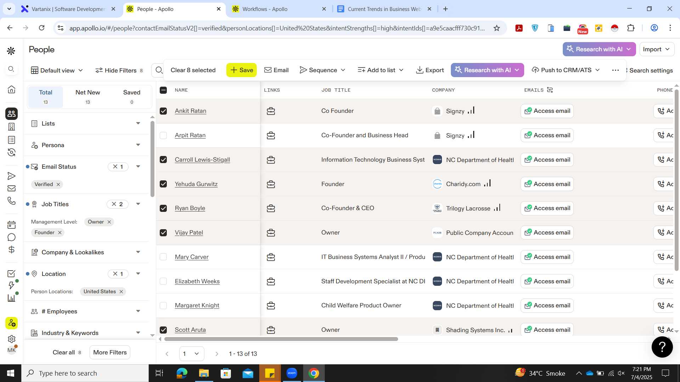
Task: Open Conversations chat bubble icon in sidebar
Action: click(11, 237)
